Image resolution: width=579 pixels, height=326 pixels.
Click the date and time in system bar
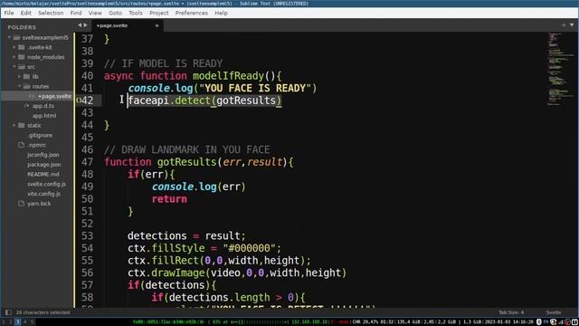pyautogui.click(x=509, y=322)
